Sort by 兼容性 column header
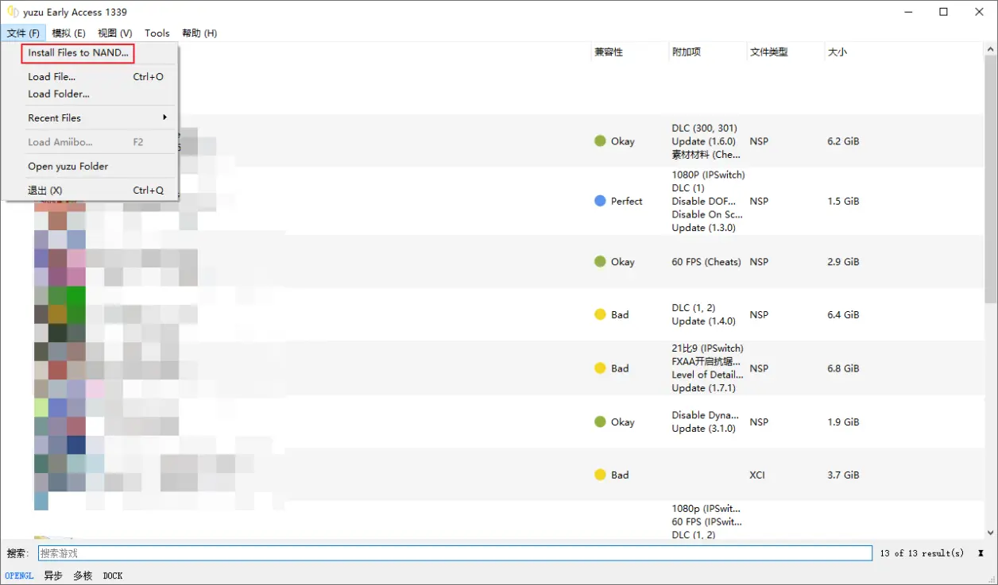This screenshot has height=585, width=998. pyautogui.click(x=609, y=52)
